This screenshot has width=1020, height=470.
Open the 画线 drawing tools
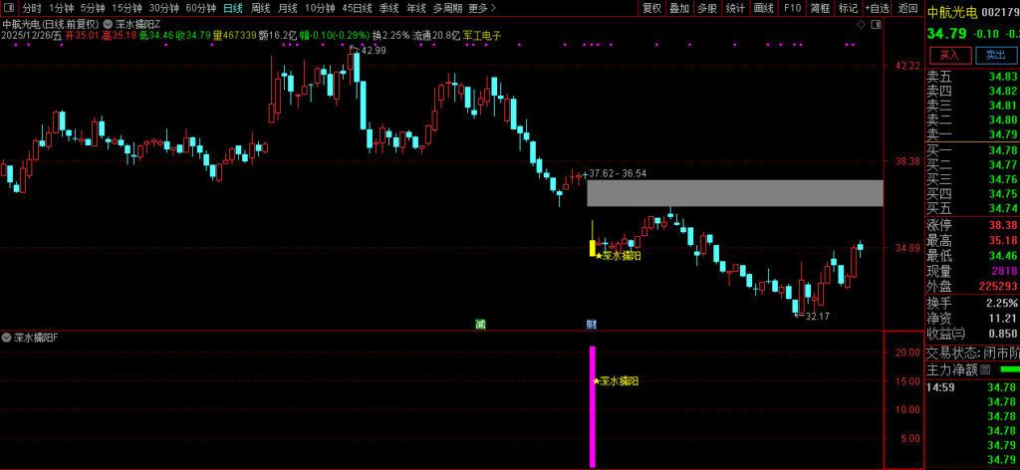pyautogui.click(x=764, y=8)
